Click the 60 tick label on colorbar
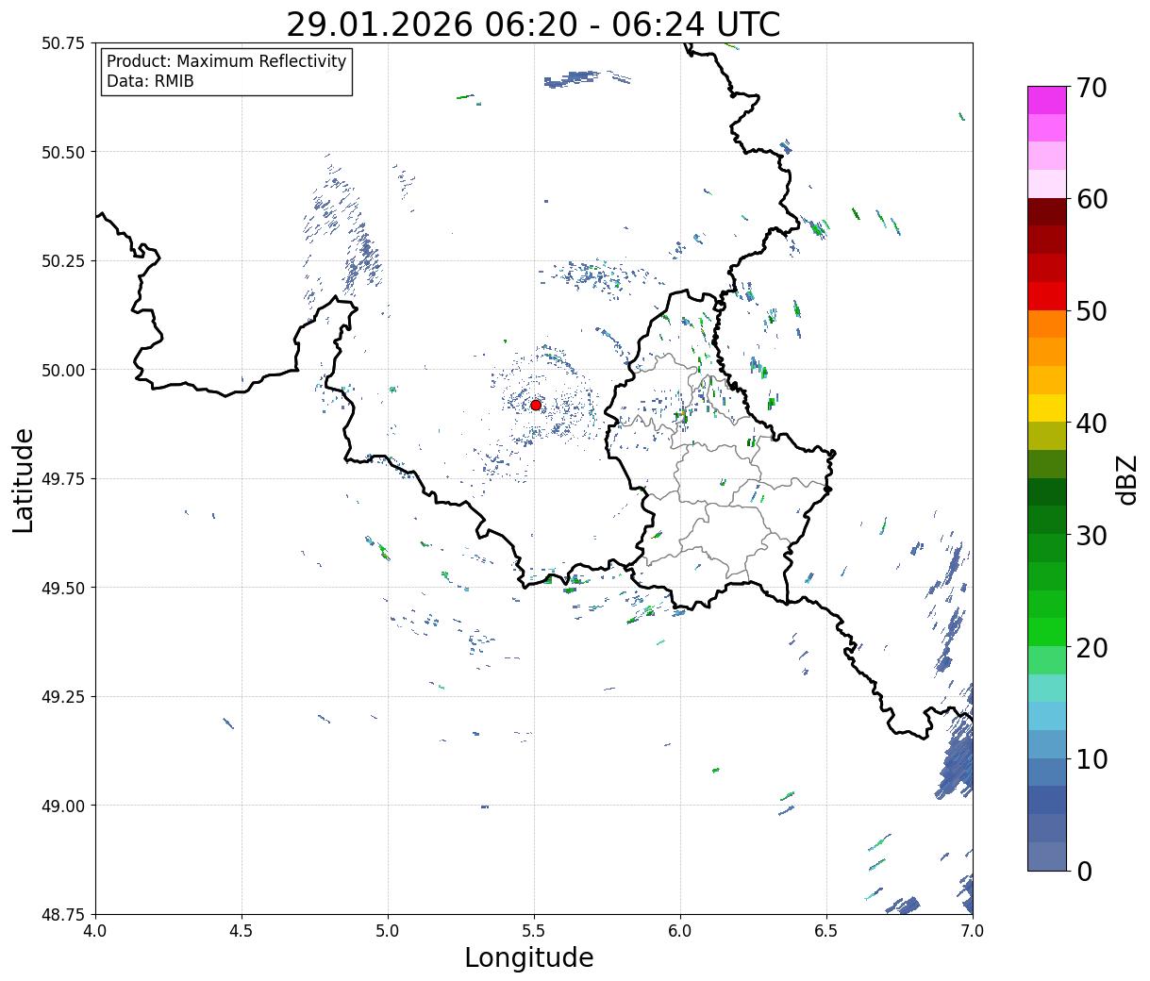1150x981 pixels. pyautogui.click(x=1092, y=199)
